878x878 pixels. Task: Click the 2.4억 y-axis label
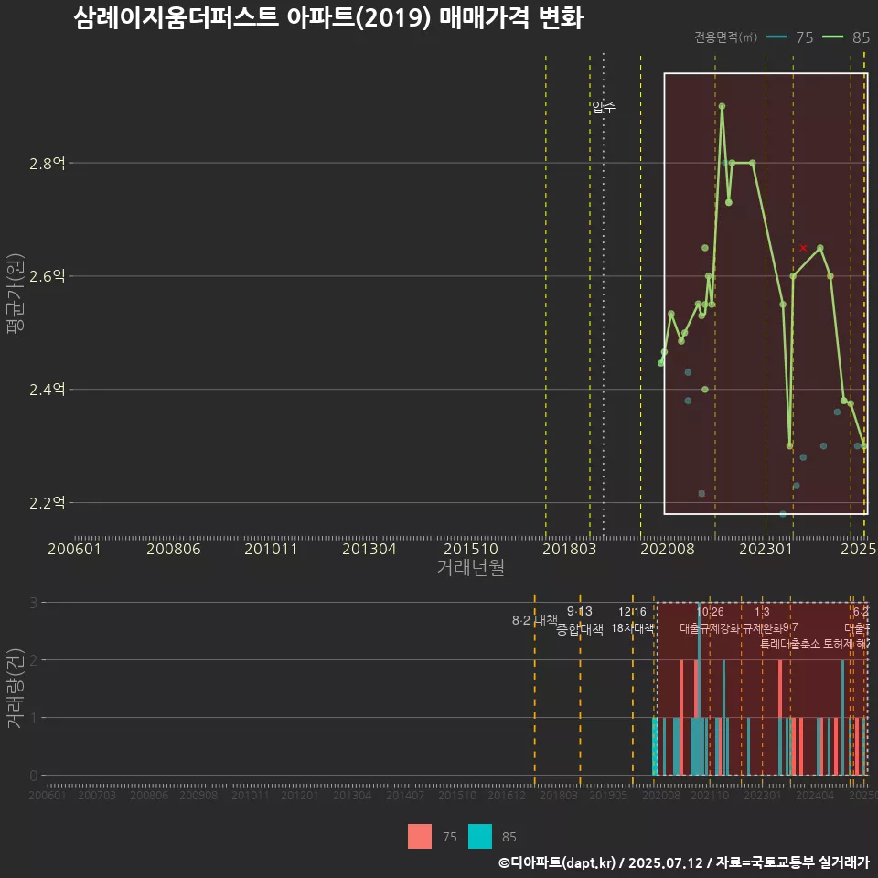[x=47, y=390]
